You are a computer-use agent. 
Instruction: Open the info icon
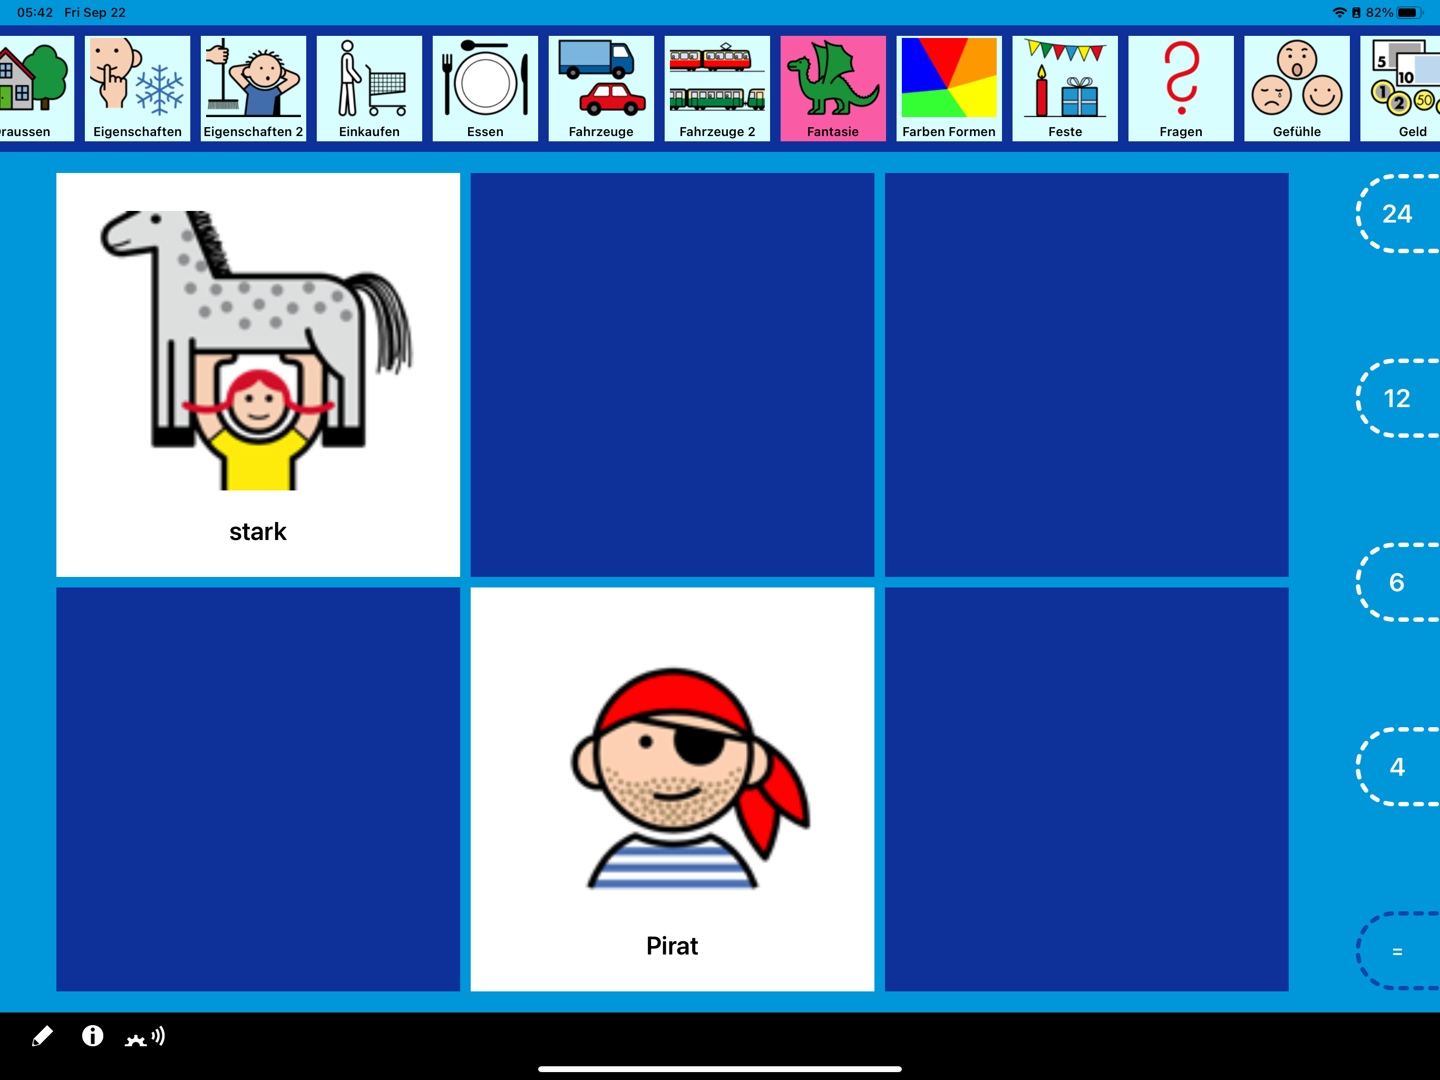pos(92,1036)
